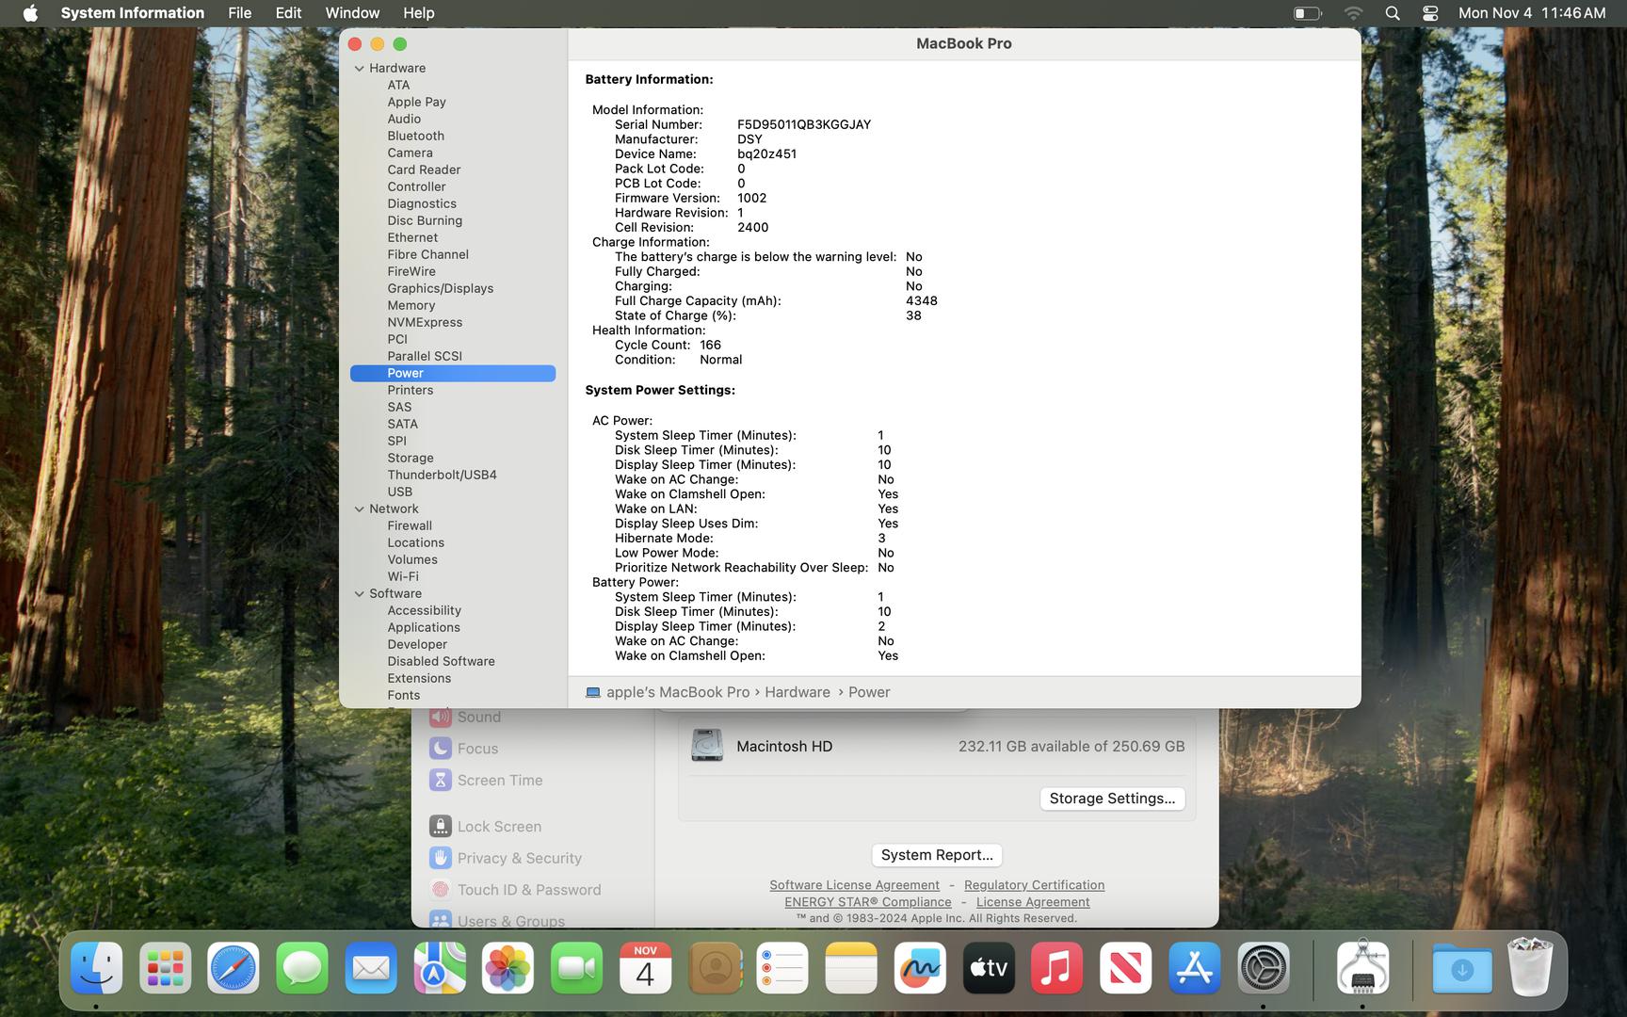
Task: Launch Safari from the Dock
Action: click(234, 968)
